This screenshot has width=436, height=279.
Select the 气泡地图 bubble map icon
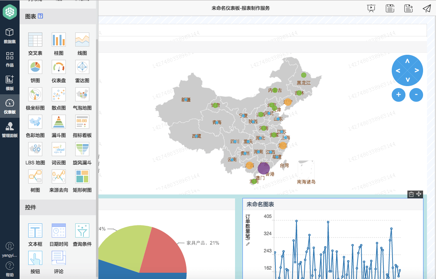[82, 94]
